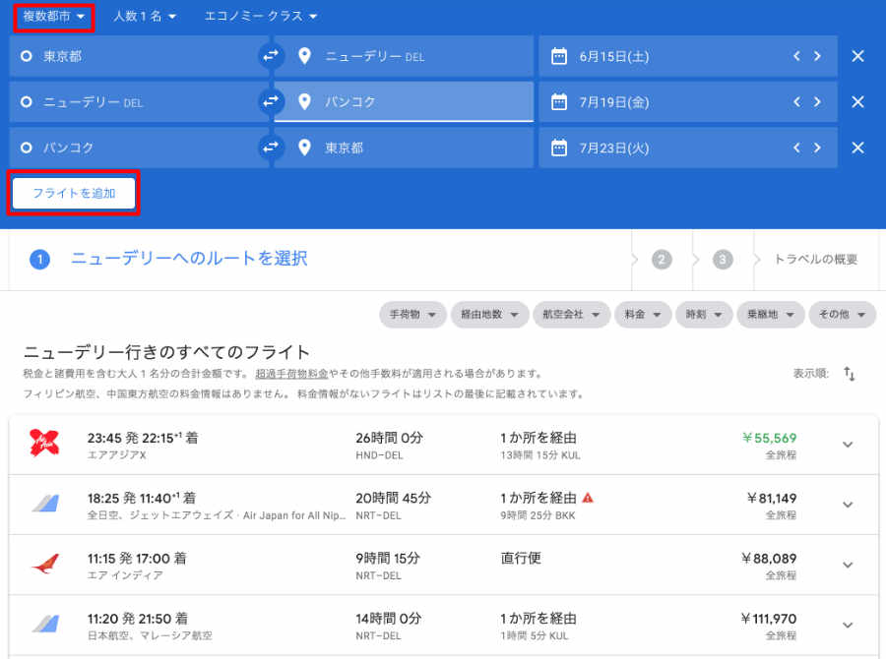Click the 13時間 15分 KUL layover text
886x659 pixels.
click(x=540, y=455)
